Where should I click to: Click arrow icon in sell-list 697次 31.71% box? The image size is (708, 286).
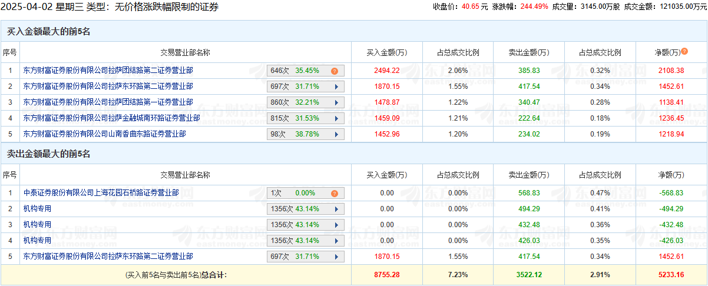pyautogui.click(x=336, y=257)
